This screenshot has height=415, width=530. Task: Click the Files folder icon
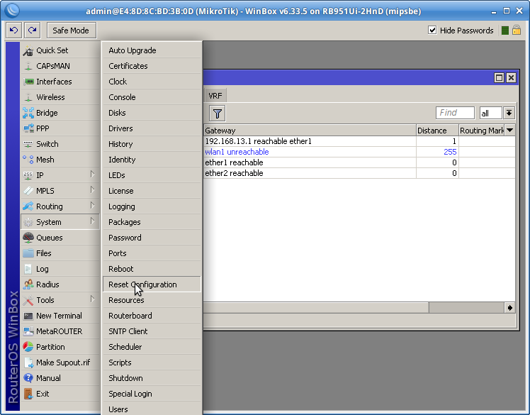(x=28, y=253)
